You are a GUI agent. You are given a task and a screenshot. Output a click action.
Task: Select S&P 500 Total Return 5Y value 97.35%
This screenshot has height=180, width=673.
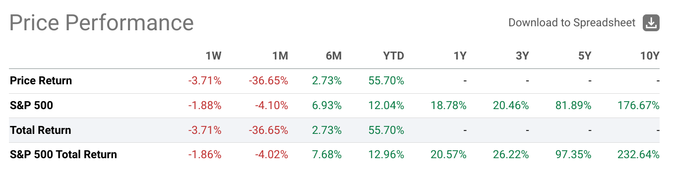click(574, 154)
